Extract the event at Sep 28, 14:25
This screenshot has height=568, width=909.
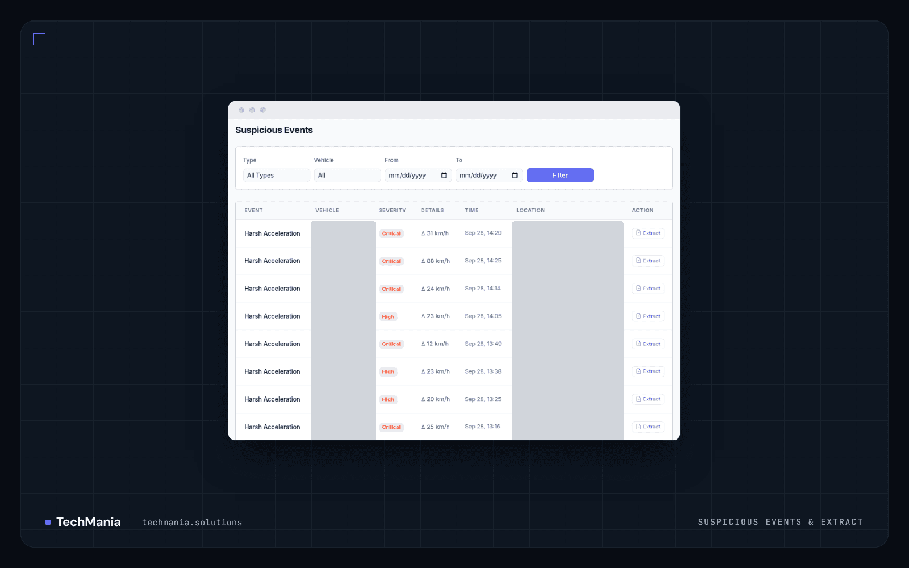coord(648,261)
